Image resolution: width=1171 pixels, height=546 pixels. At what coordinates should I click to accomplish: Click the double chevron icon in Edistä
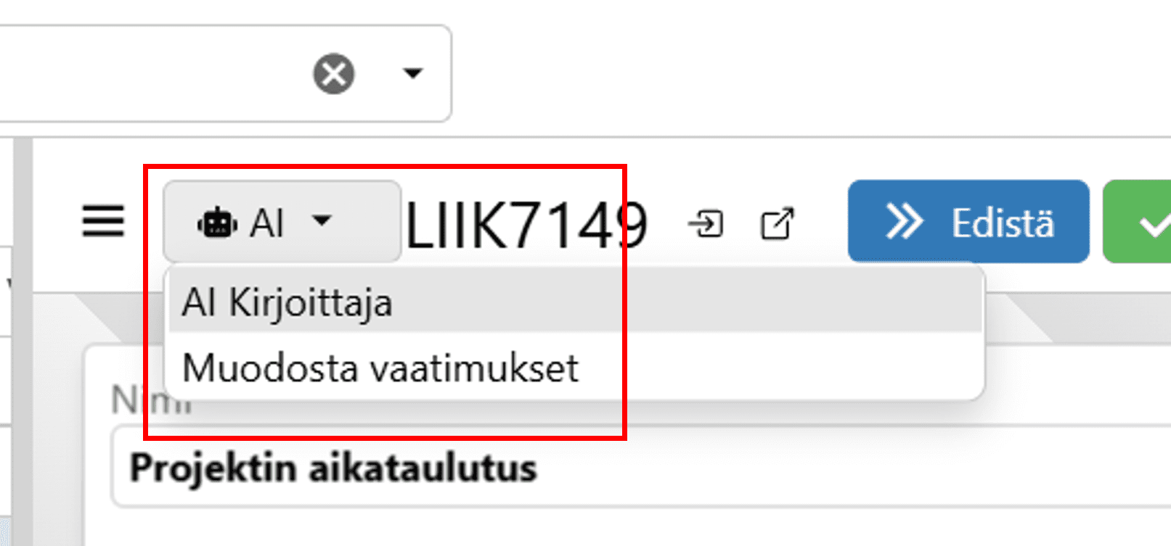[903, 222]
